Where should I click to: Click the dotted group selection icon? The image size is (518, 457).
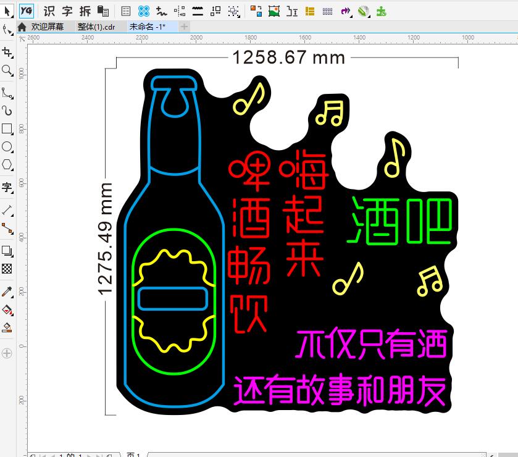tap(233, 11)
